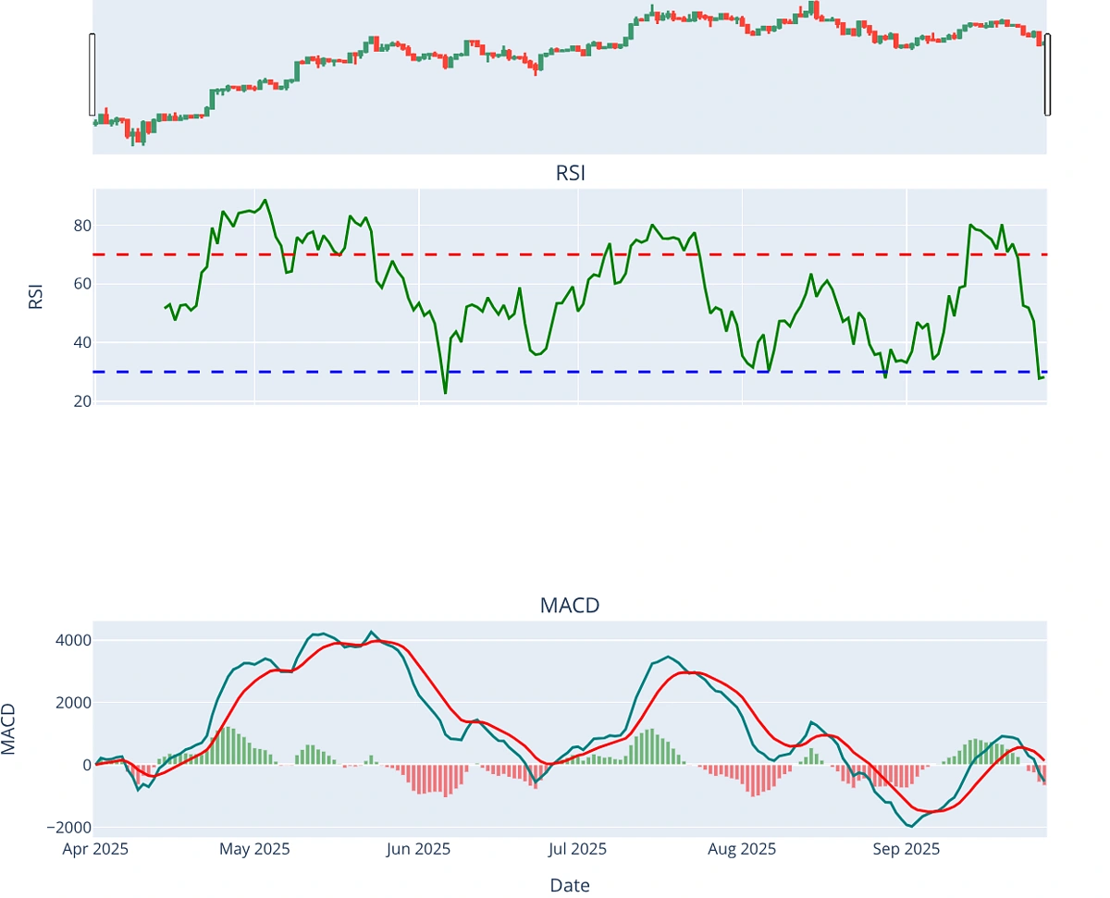Expand the left range slider handle
The height and width of the screenshot is (898, 1110).
tap(90, 74)
